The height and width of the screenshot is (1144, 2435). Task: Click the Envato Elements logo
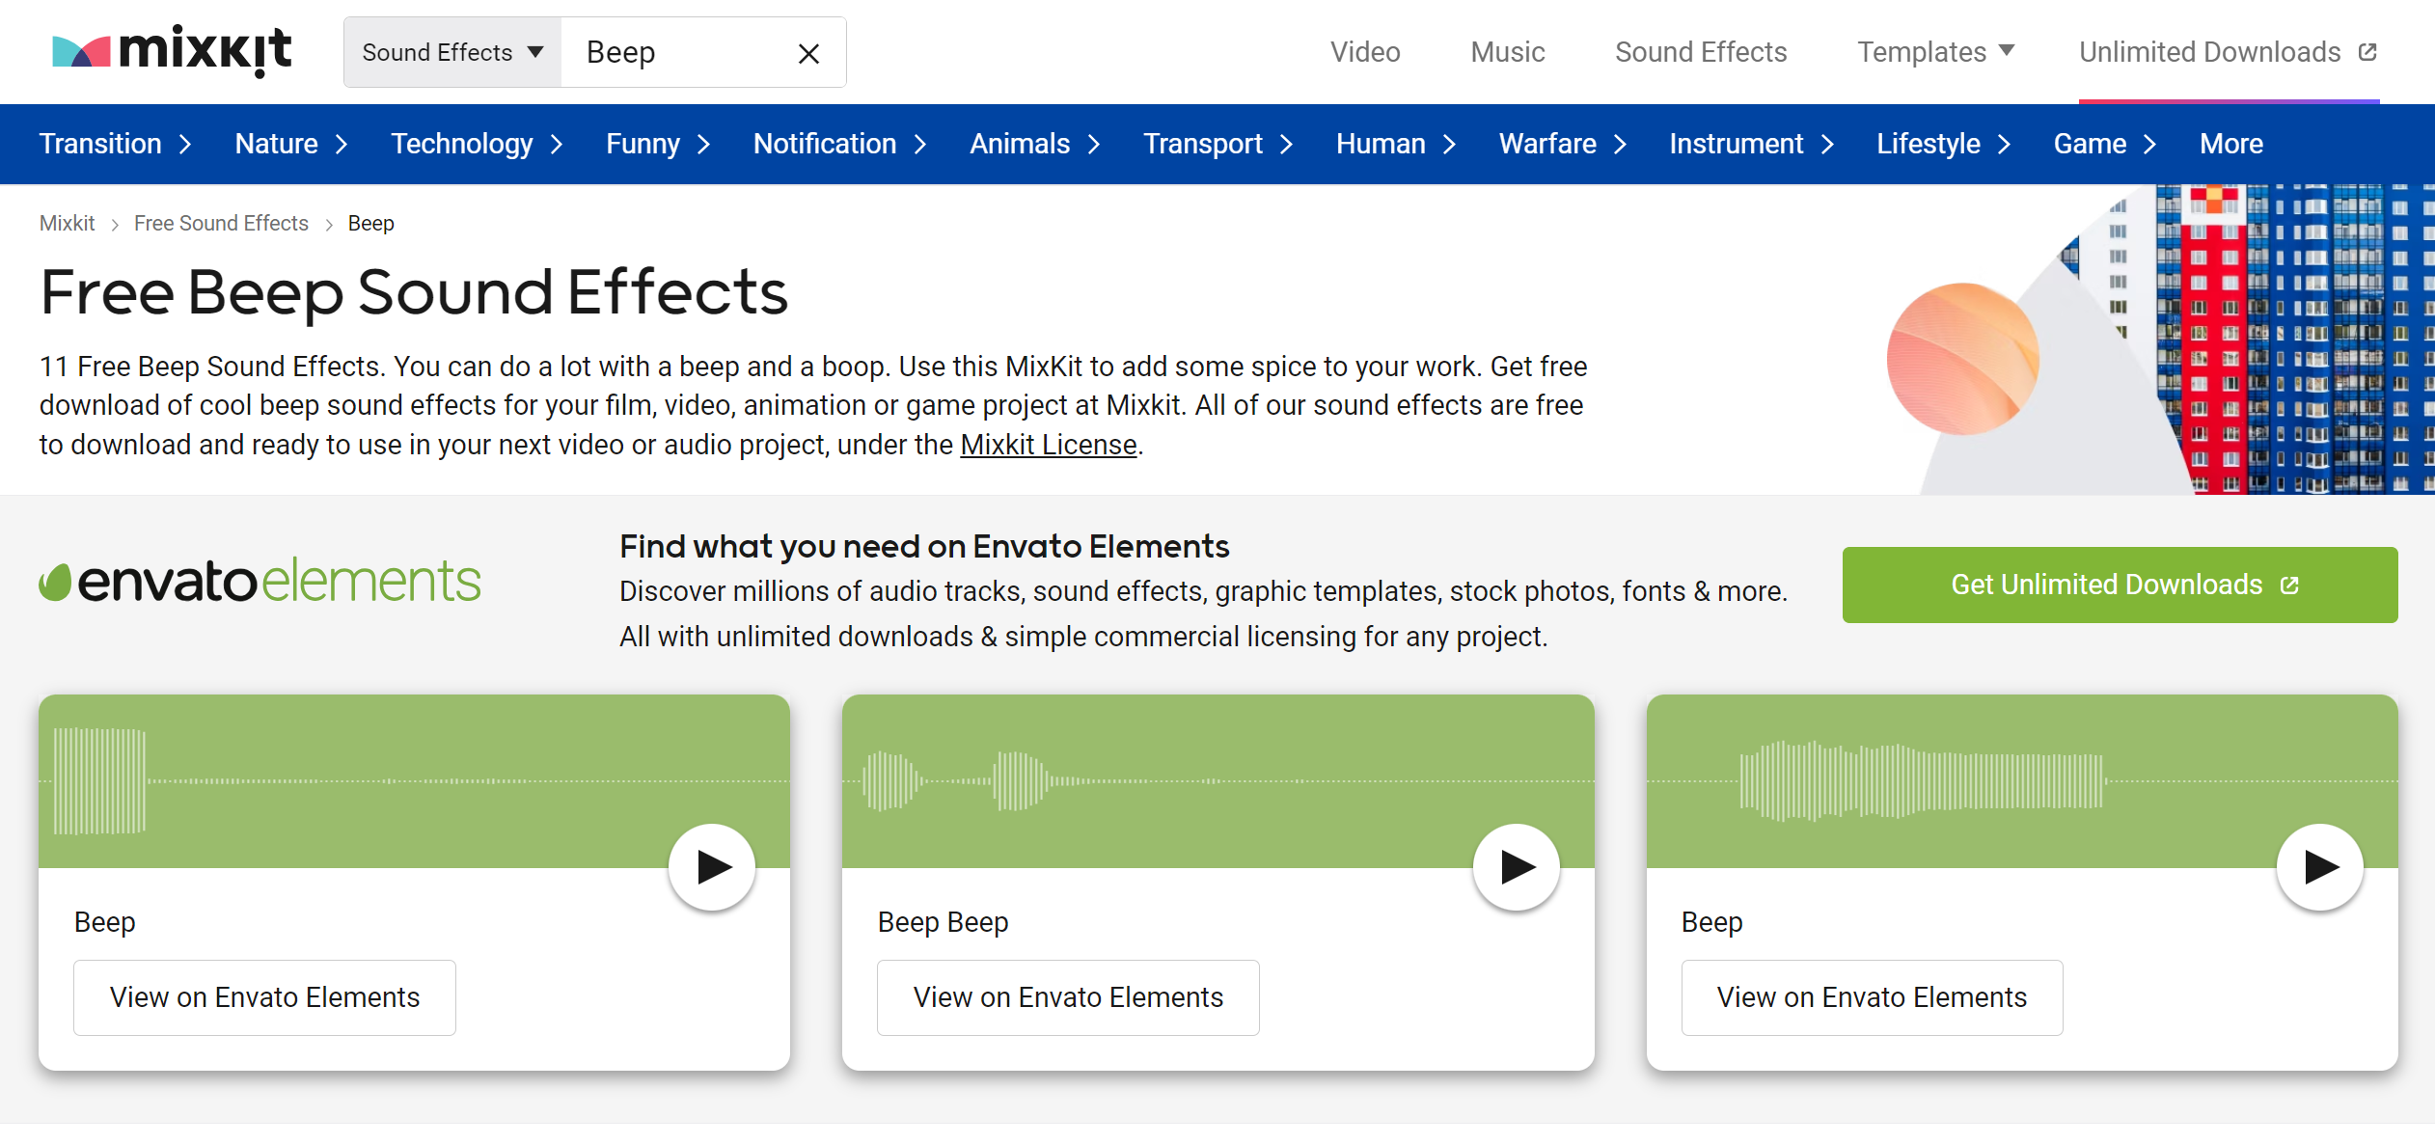click(260, 582)
